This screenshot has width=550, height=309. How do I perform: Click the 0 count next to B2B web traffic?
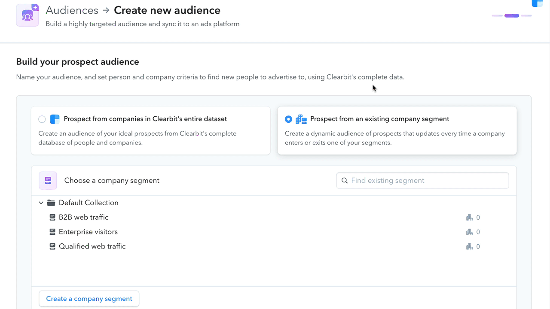(x=478, y=217)
